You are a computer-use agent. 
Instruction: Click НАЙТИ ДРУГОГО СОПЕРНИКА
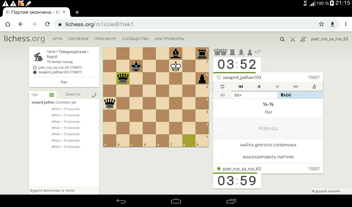tap(268, 145)
